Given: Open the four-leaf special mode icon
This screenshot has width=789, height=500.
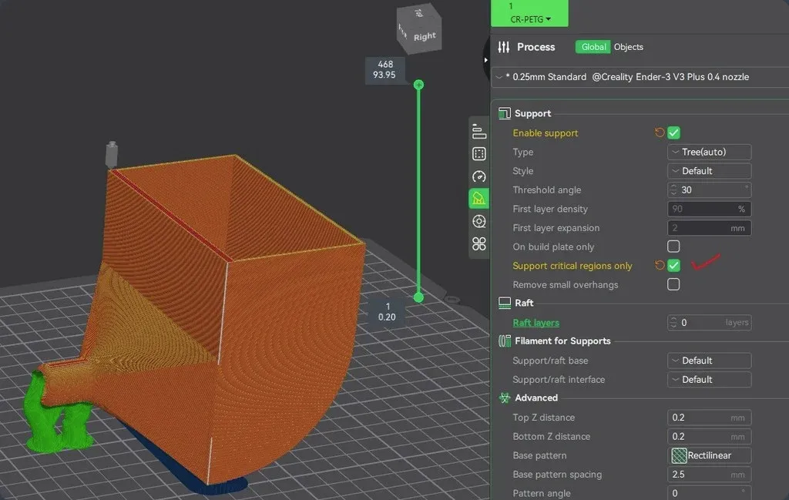Looking at the screenshot, I should [478, 244].
